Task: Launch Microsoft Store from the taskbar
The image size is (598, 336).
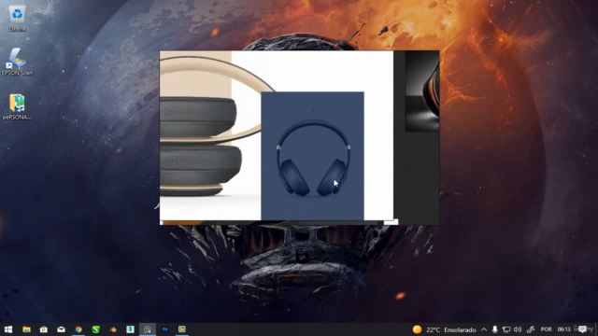Action: click(44, 329)
